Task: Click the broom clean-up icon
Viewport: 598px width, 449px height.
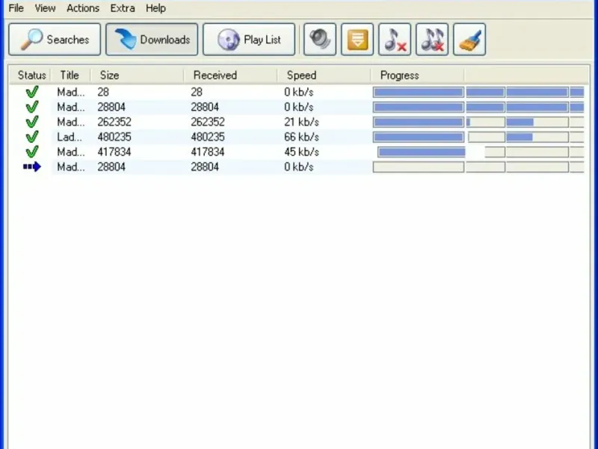Action: (469, 40)
